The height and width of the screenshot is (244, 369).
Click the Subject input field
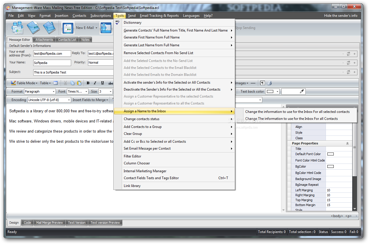(x=73, y=72)
